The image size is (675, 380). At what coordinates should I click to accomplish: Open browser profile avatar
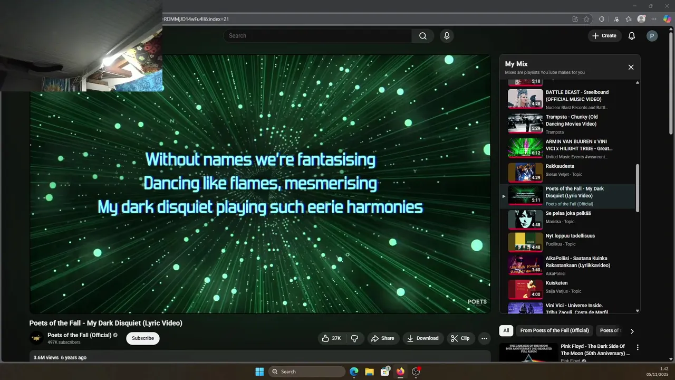[x=641, y=19]
